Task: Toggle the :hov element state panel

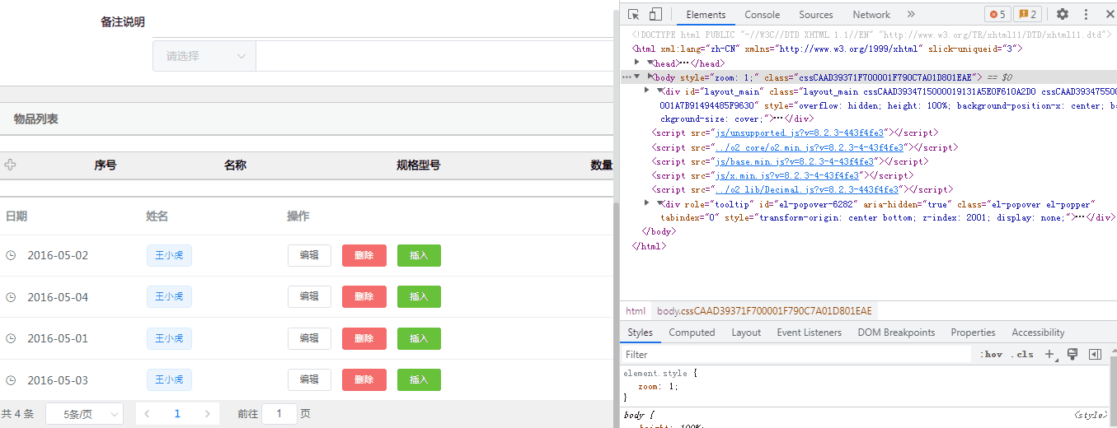Action: [x=992, y=355]
